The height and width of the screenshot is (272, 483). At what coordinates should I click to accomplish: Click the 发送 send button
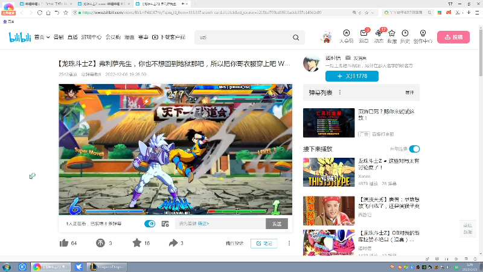(x=277, y=224)
